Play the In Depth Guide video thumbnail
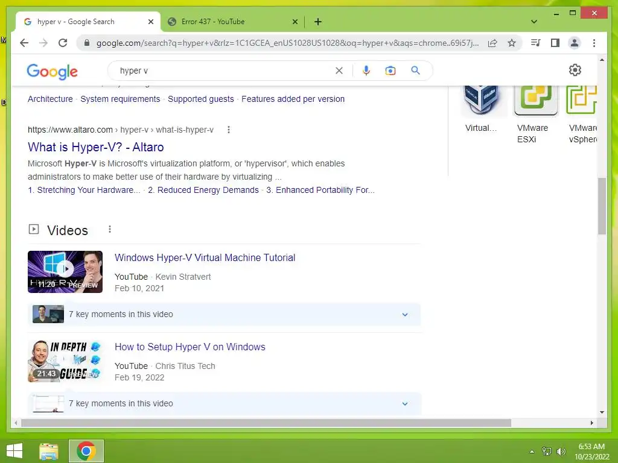Image resolution: width=618 pixels, height=463 pixels. (65, 361)
